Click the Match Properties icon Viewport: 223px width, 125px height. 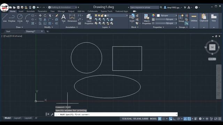pos(146,19)
